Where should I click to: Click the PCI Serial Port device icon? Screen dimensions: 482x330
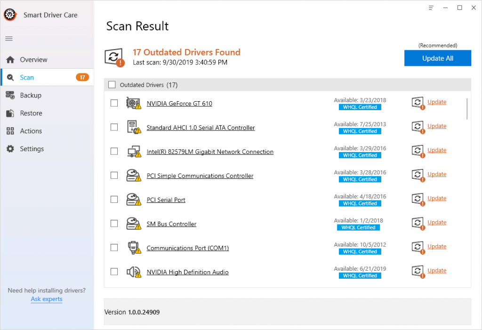pos(134,199)
